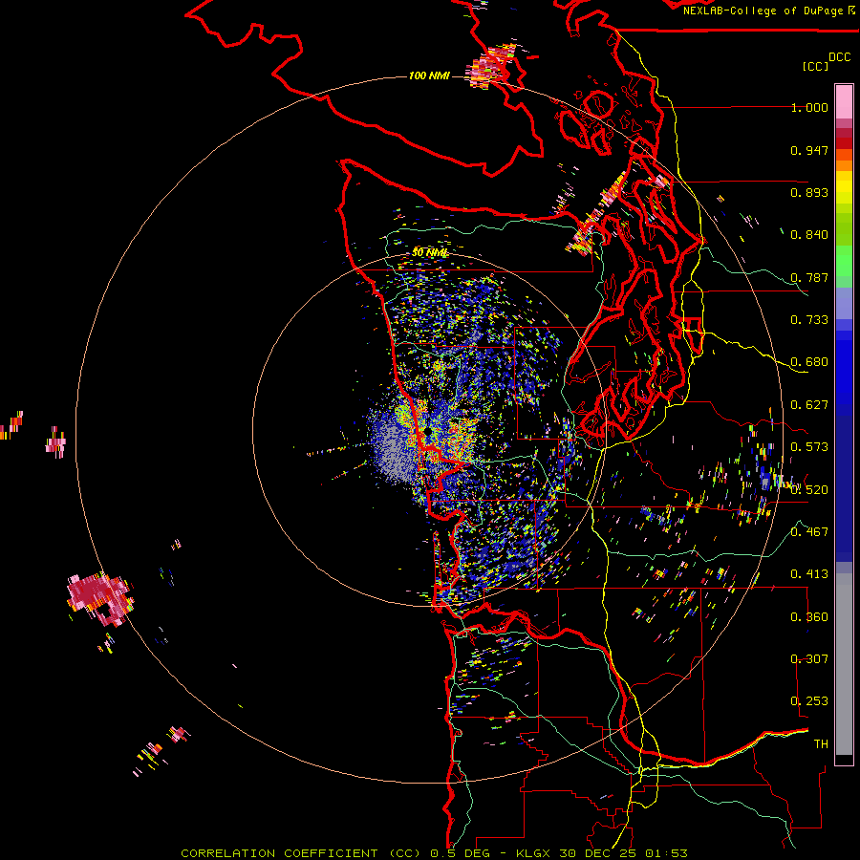Select the DCC product label above the color bar
The width and height of the screenshot is (860, 860).
(x=840, y=57)
